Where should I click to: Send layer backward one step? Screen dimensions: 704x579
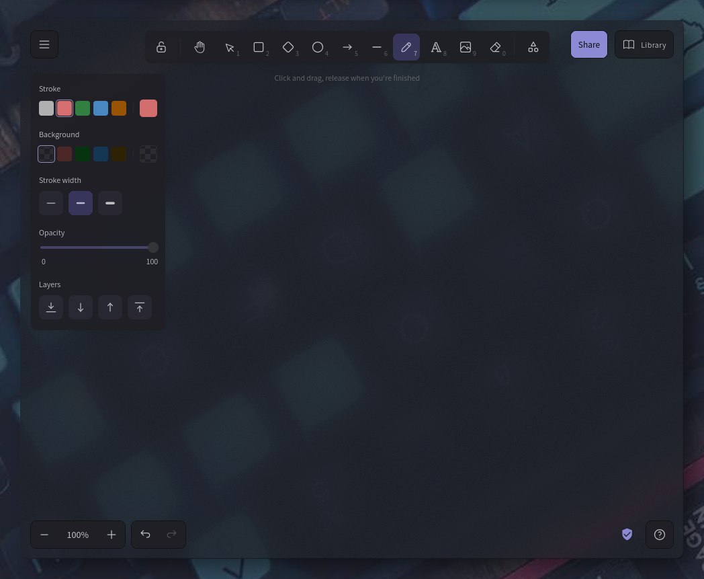pyautogui.click(x=81, y=307)
